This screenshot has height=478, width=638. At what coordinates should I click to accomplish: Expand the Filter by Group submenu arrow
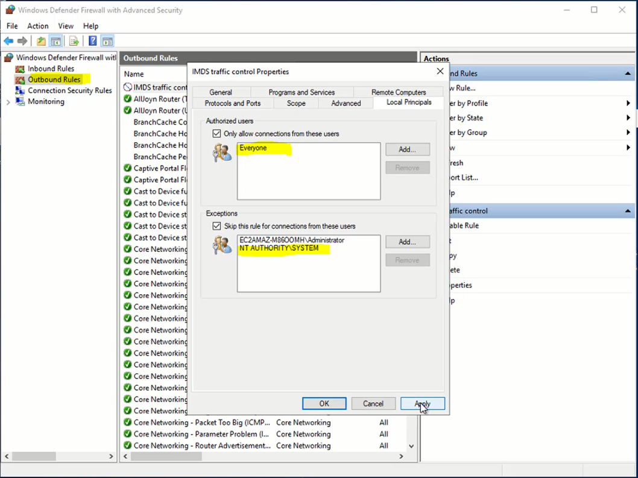click(x=628, y=133)
